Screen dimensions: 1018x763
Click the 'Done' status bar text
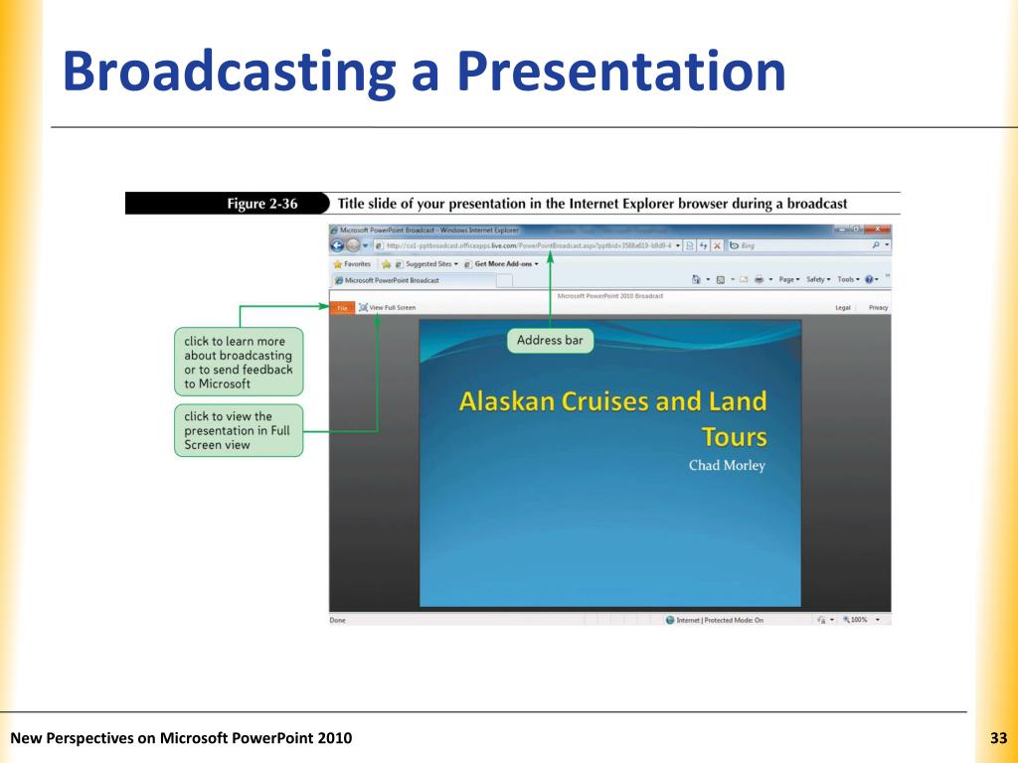point(338,620)
